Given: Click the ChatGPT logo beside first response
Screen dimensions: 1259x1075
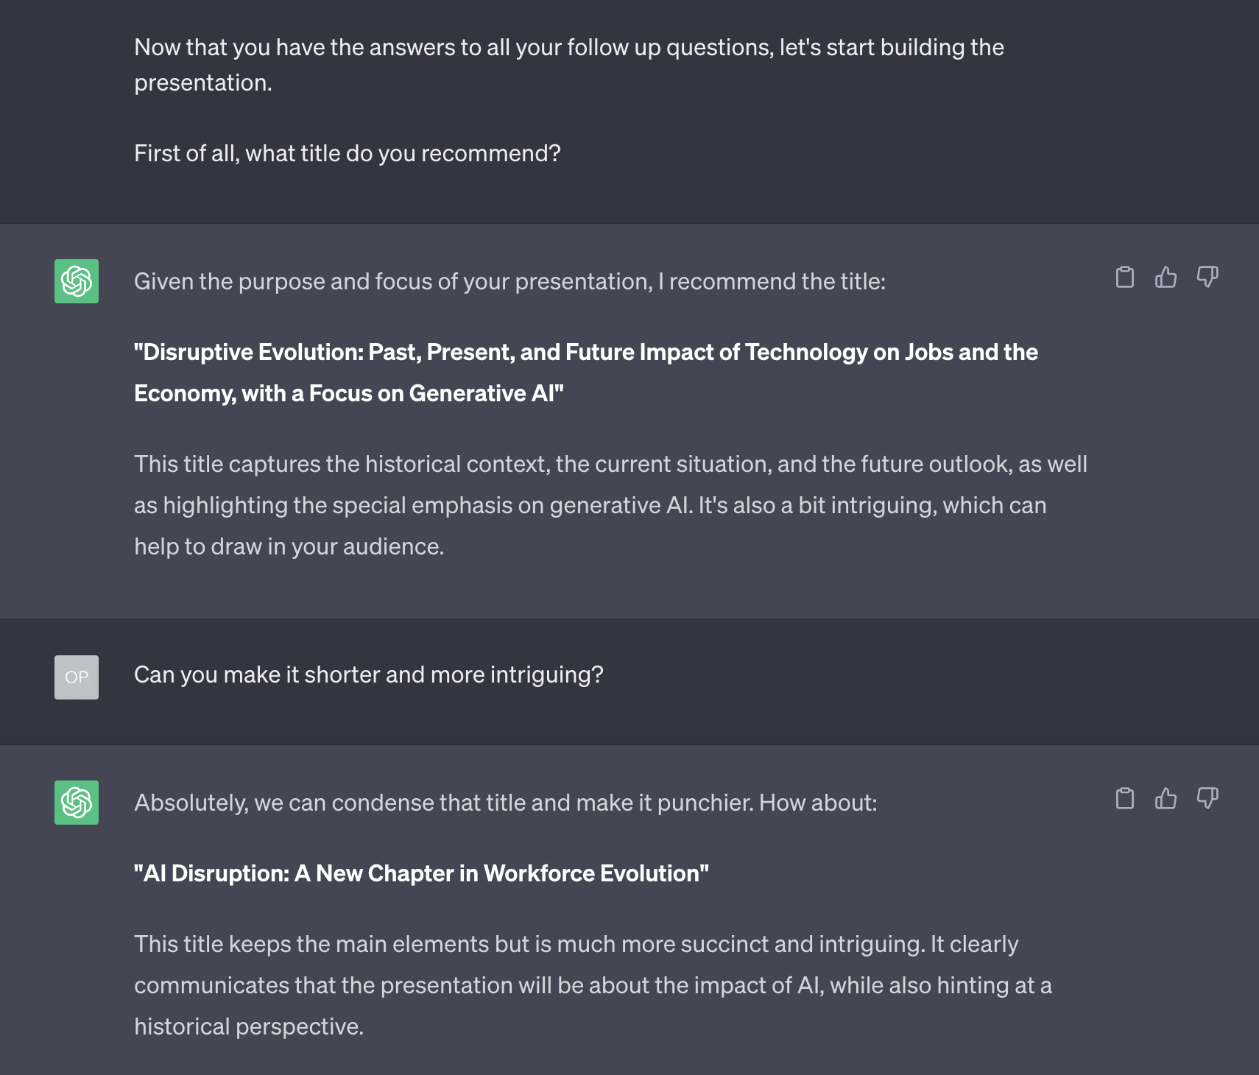Looking at the screenshot, I should click(x=77, y=281).
